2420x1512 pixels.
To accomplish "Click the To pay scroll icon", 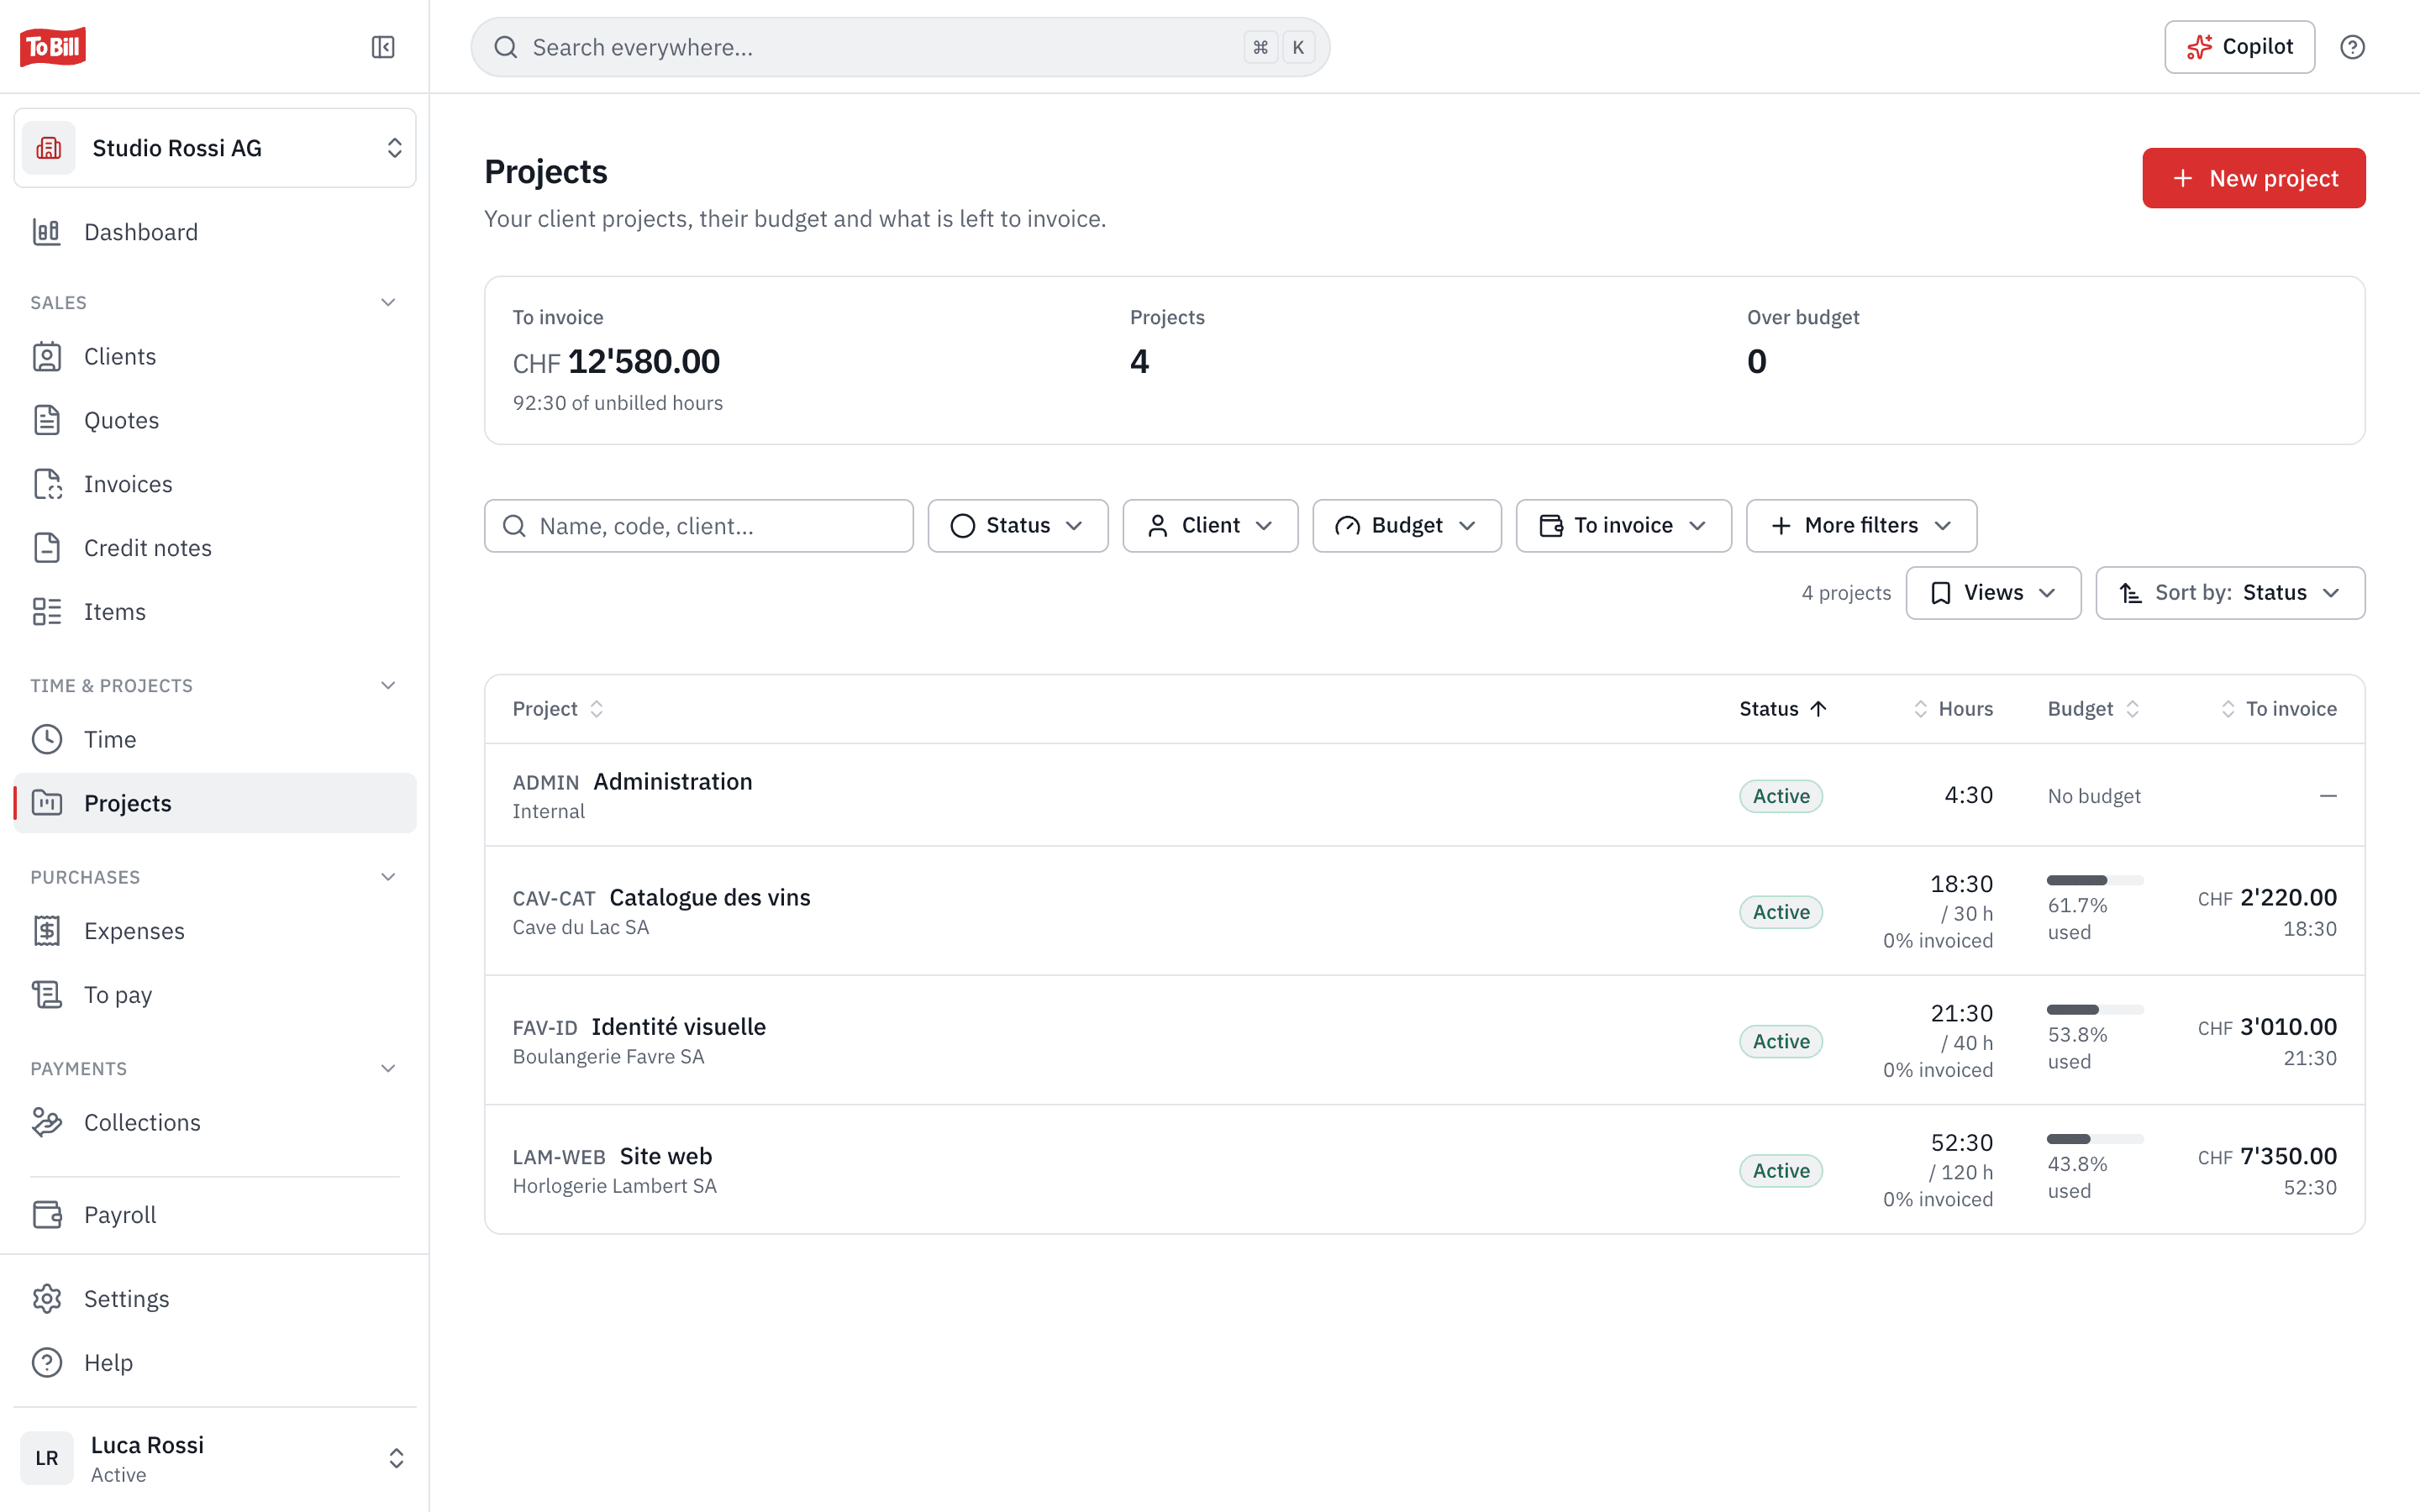I will [x=47, y=995].
